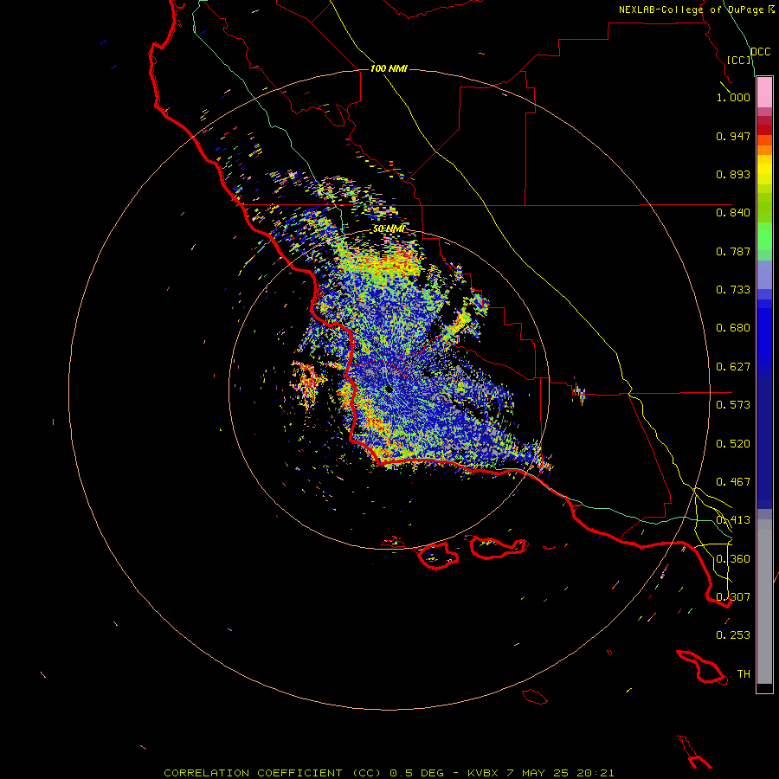Click the 50 NMI range ring label
This screenshot has height=779, width=779.
point(389,229)
